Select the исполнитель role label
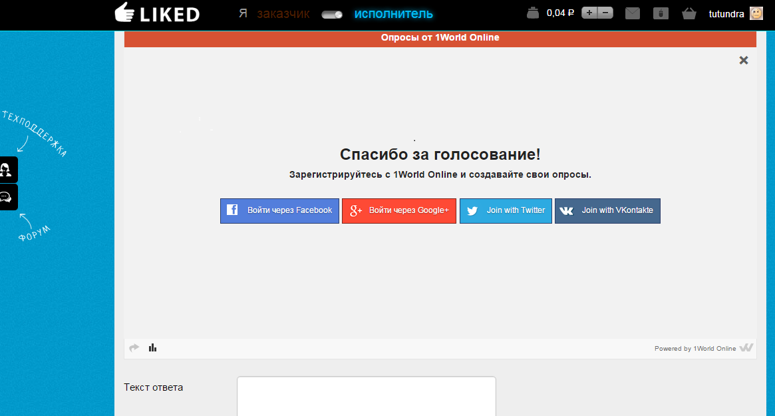This screenshot has height=416, width=775. (393, 14)
